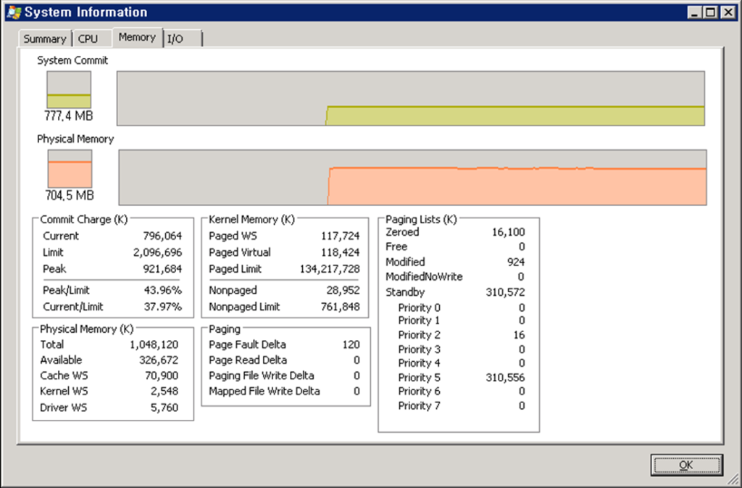Click the Mapped File Write Delta label
742x488 pixels.
click(264, 392)
